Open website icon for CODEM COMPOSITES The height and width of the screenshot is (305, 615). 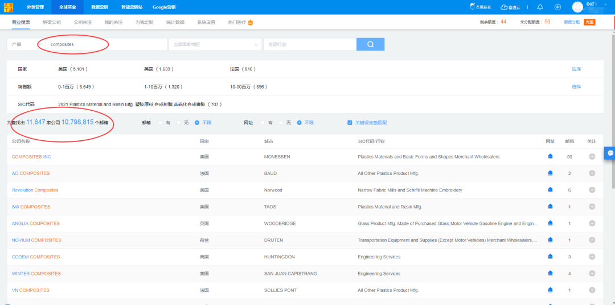point(550,257)
